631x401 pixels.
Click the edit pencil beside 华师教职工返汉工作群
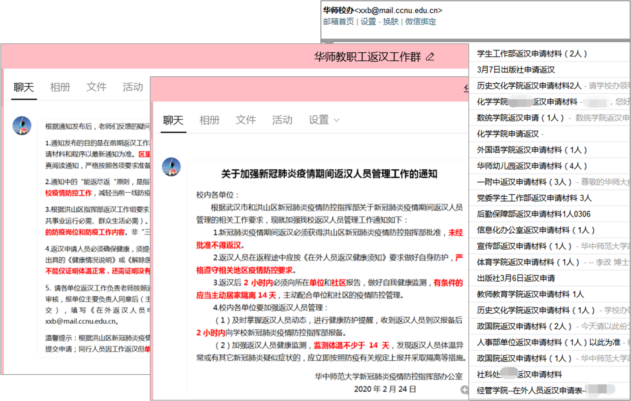[x=430, y=57]
